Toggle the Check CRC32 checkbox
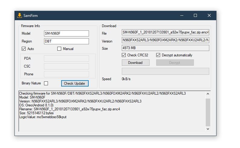This screenshot has width=240, height=148. 124,55
